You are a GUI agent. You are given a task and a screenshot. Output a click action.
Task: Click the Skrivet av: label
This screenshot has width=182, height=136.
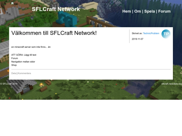coord(137,34)
